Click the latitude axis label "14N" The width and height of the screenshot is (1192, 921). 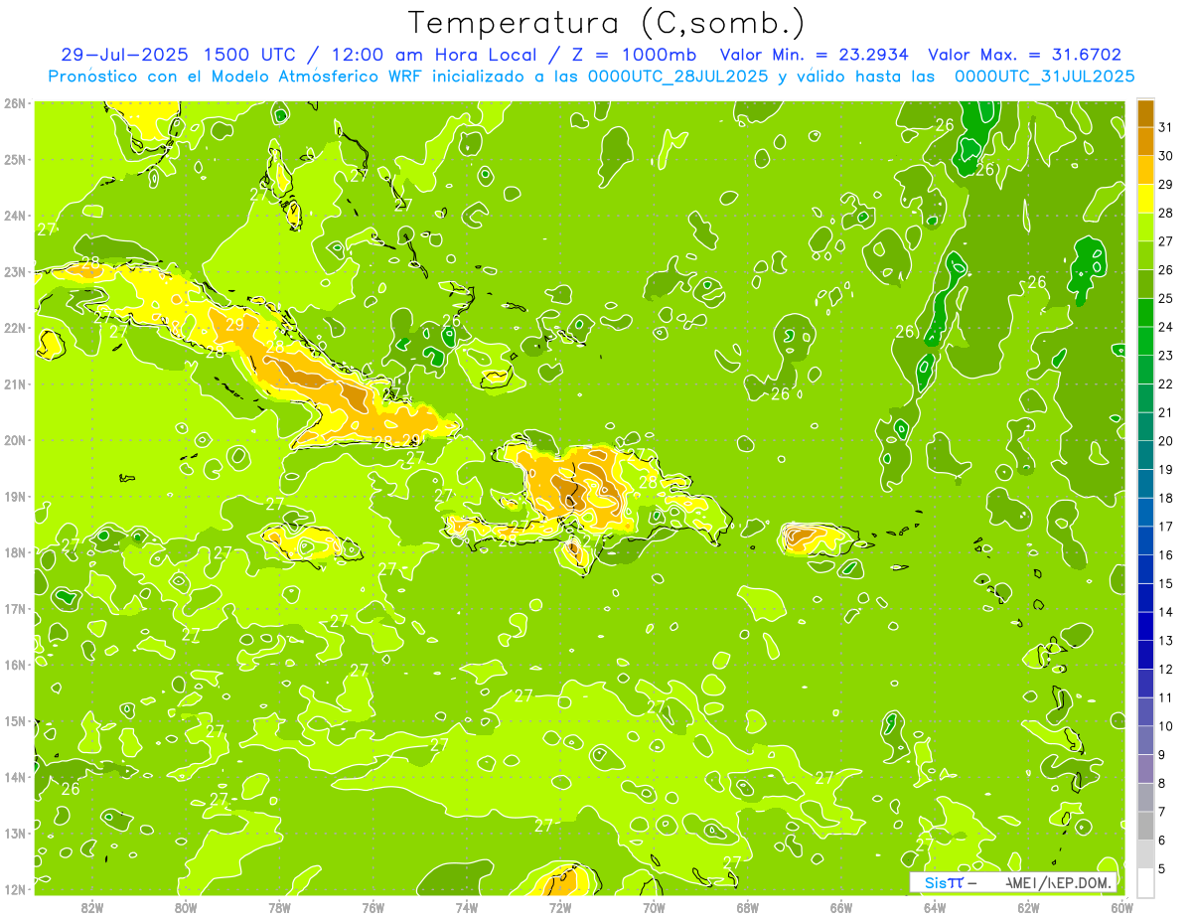[x=15, y=777]
